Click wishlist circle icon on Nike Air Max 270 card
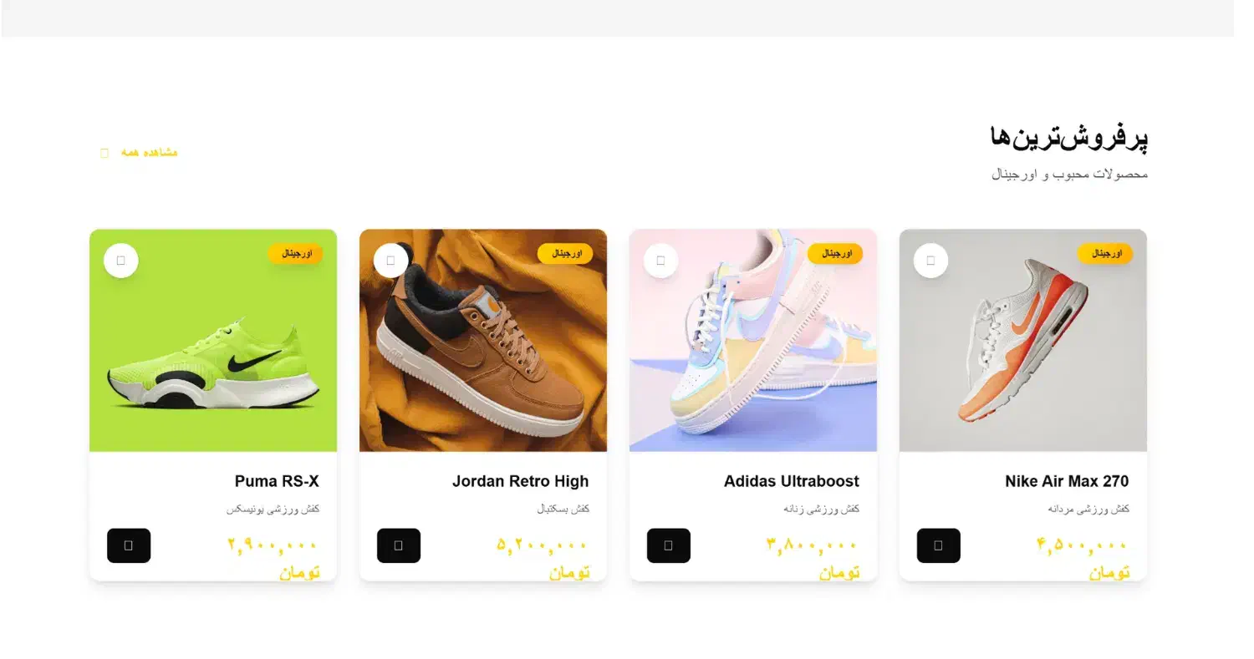The width and height of the screenshot is (1254, 659). [x=930, y=261]
